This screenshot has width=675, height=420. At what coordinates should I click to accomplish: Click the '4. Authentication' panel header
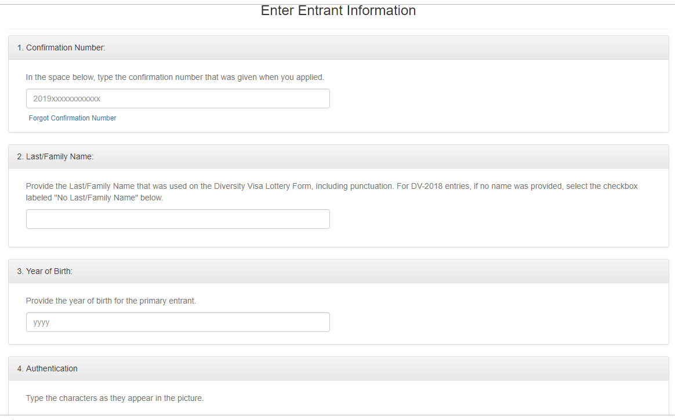[47, 368]
